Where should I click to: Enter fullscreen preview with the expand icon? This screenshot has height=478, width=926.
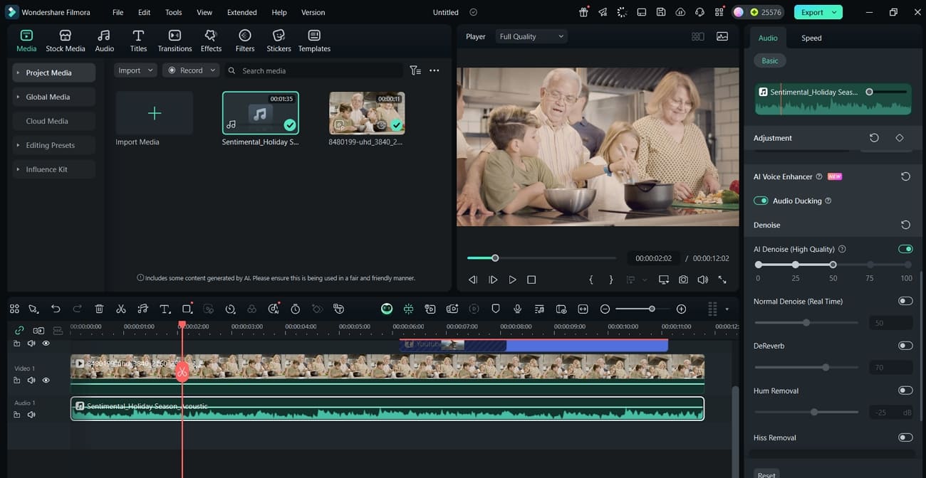tap(722, 280)
